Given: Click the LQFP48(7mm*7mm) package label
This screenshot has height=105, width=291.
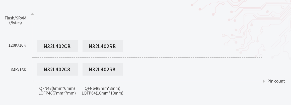Looking at the screenshot, I should (57, 93).
